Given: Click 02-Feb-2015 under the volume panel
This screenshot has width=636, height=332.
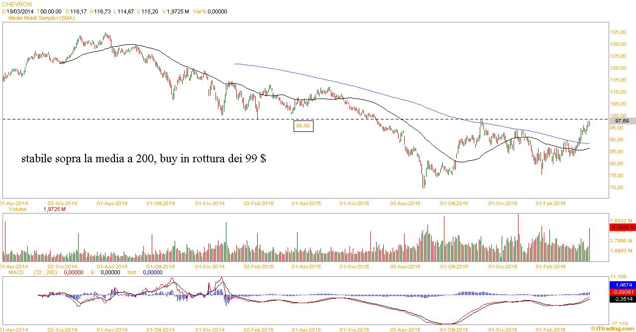Looking at the screenshot, I should coord(259,267).
